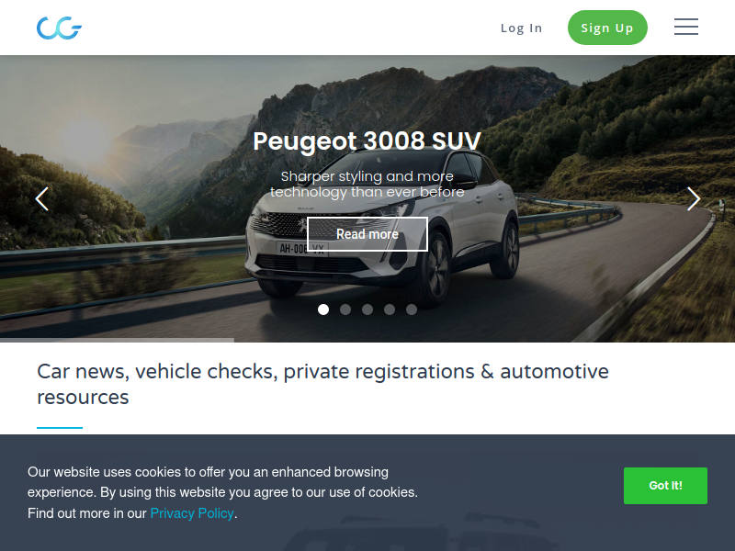Click the Sharper styling slide subtitle
Viewport: 735px width, 551px height.
point(367,185)
